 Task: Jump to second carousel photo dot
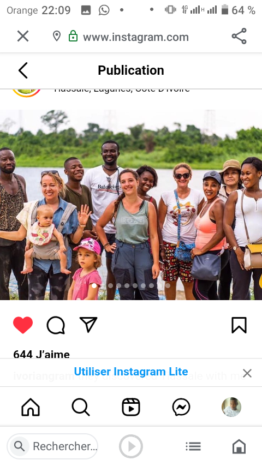(110, 285)
